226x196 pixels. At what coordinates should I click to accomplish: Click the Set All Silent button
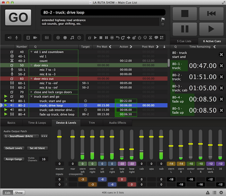tap(37, 148)
